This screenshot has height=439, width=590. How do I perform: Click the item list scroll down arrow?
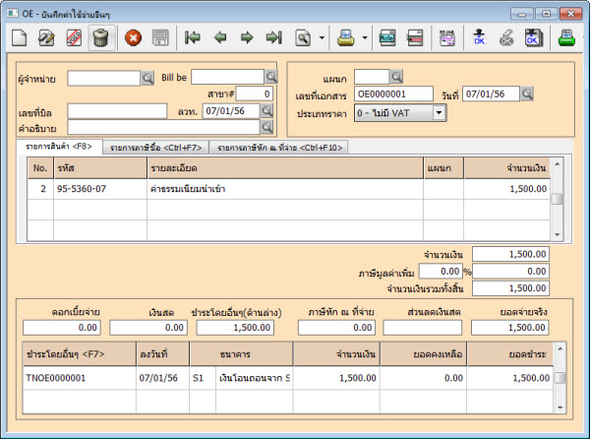(x=558, y=235)
